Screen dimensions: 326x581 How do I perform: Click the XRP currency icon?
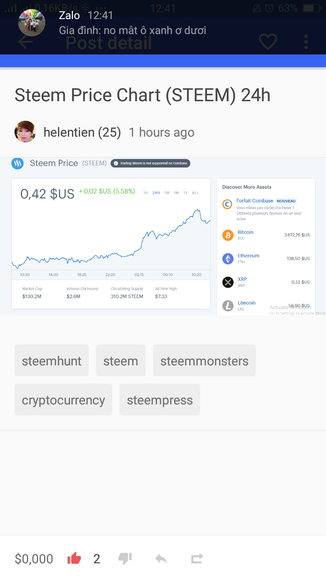pyautogui.click(x=227, y=282)
